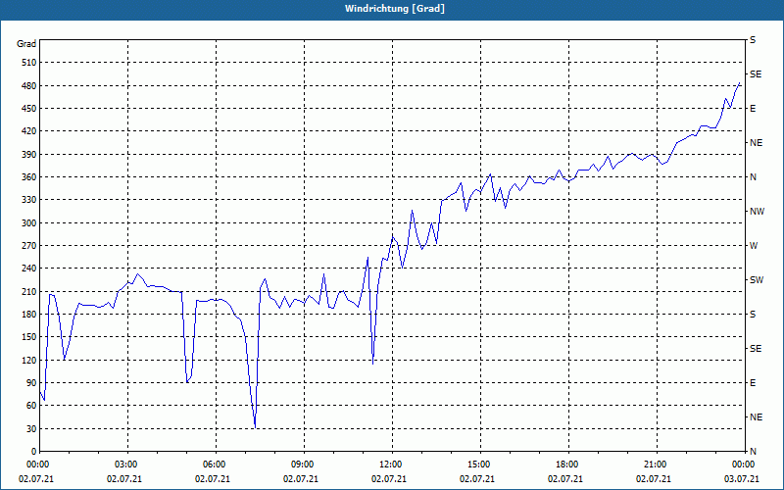This screenshot has height=490, width=784.
Task: Click the NW compass label
Action: [x=757, y=212]
